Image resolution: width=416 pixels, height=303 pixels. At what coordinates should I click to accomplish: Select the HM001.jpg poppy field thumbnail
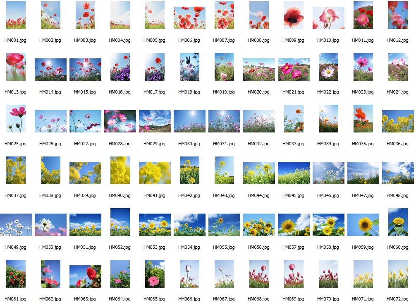[16, 15]
